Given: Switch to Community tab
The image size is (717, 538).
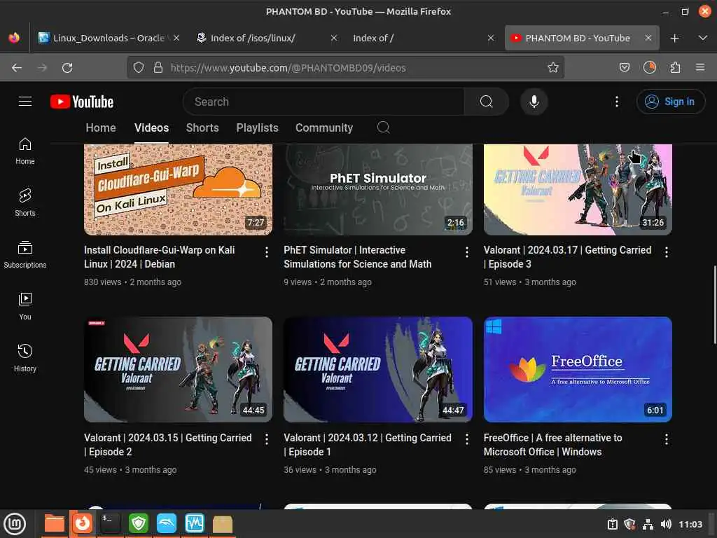Looking at the screenshot, I should pos(323,128).
